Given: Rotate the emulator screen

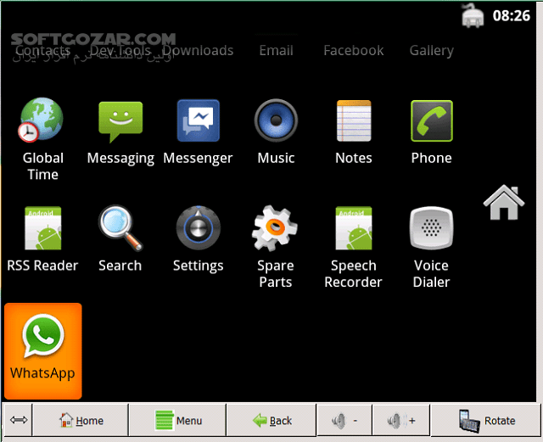Looking at the screenshot, I should 486,420.
